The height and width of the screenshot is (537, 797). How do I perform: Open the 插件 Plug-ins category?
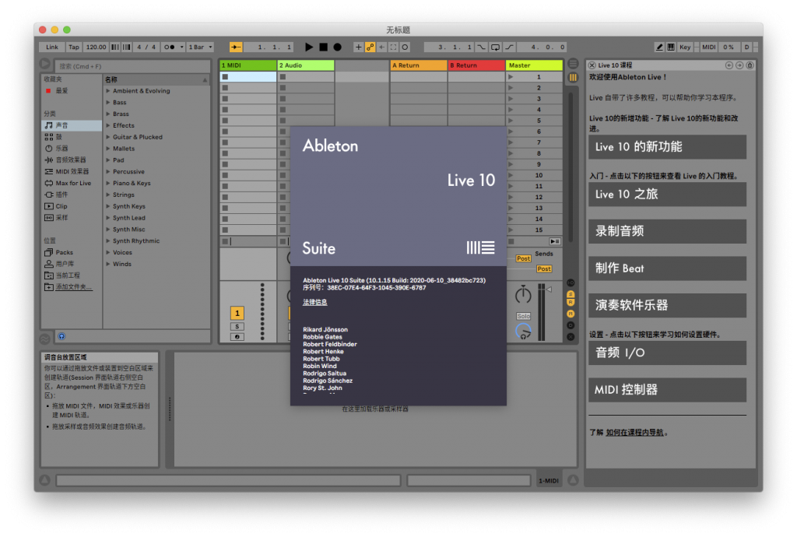[x=71, y=195]
